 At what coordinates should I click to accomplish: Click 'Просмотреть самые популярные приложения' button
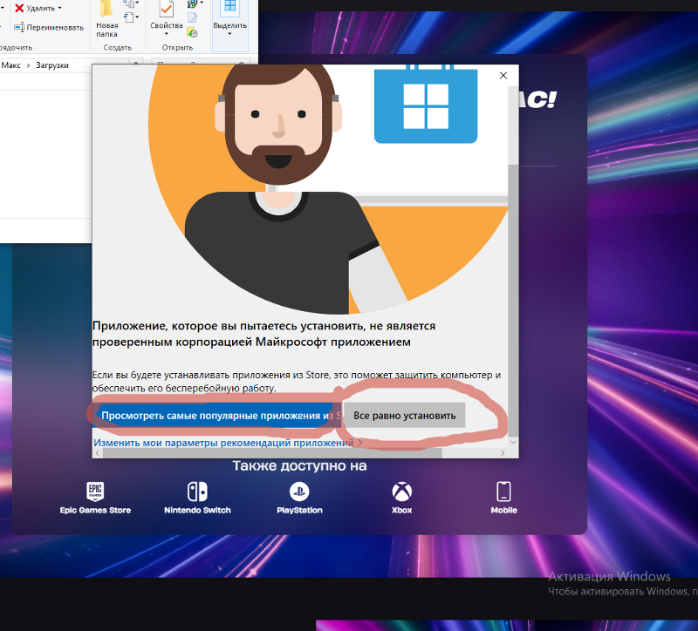[x=215, y=416]
